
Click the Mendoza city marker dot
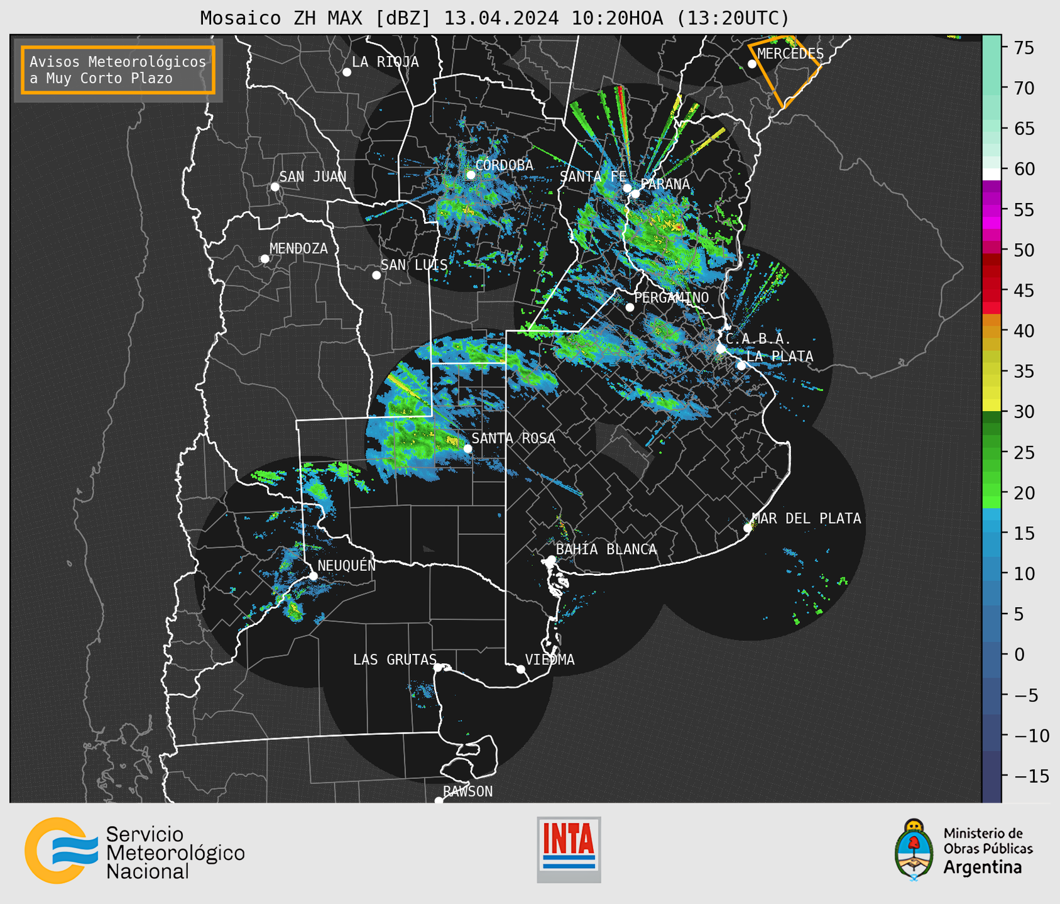click(265, 259)
